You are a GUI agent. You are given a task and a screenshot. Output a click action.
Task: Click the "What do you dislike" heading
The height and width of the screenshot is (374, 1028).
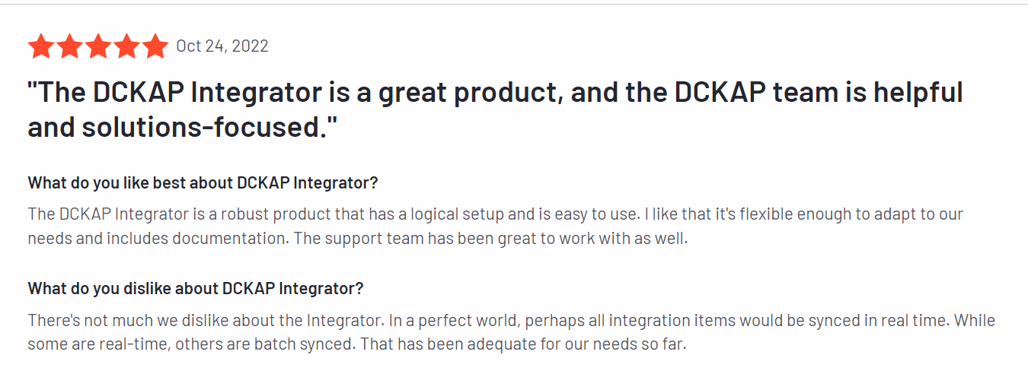(x=196, y=289)
